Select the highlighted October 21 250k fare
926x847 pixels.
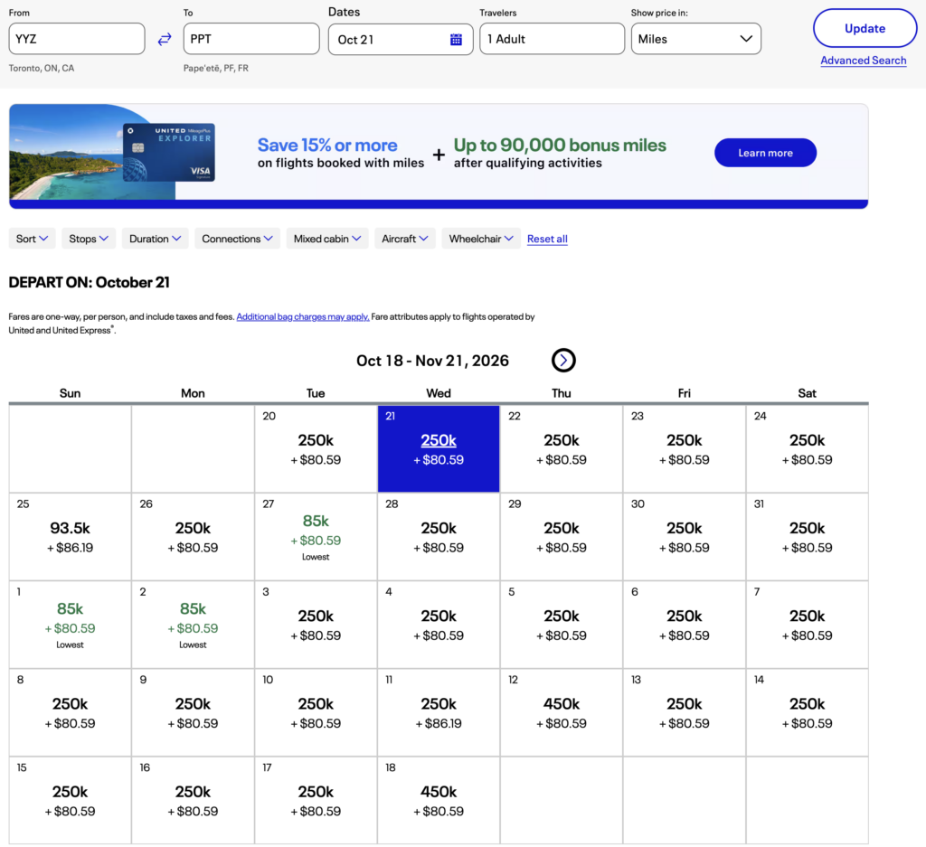tap(439, 448)
